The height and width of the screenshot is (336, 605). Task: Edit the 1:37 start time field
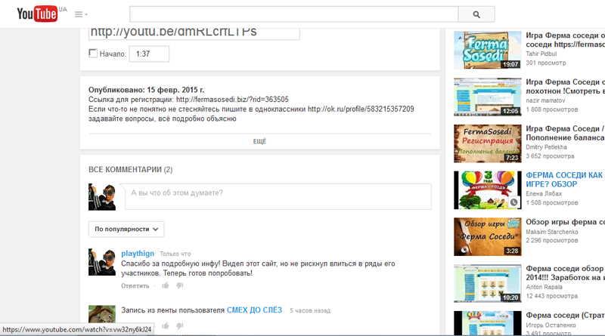149,54
